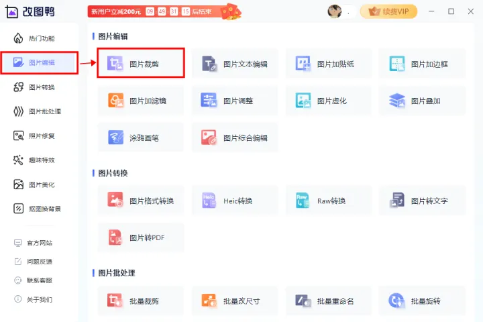483x322 pixels.
Task: Contact support via 联系客服
Action: tap(34, 280)
